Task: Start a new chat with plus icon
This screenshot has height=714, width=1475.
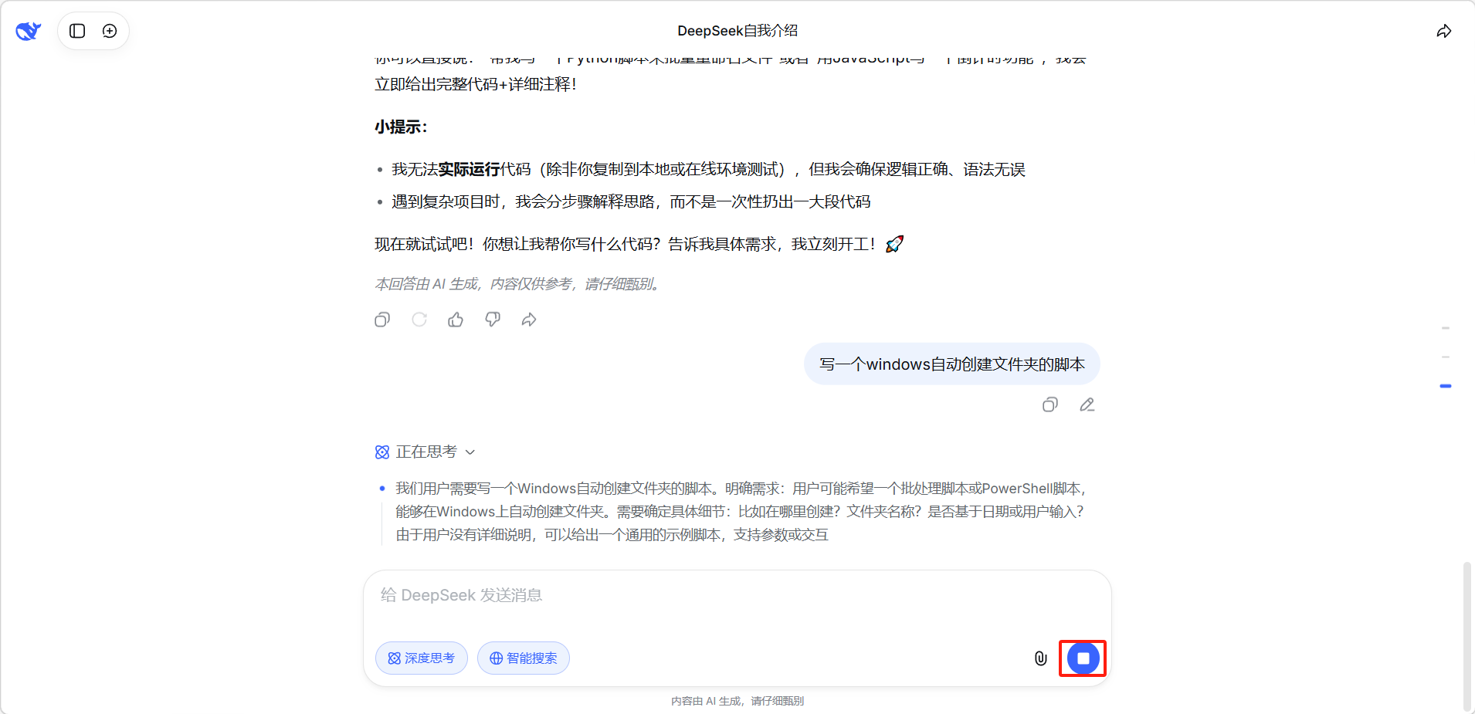Action: pyautogui.click(x=110, y=31)
